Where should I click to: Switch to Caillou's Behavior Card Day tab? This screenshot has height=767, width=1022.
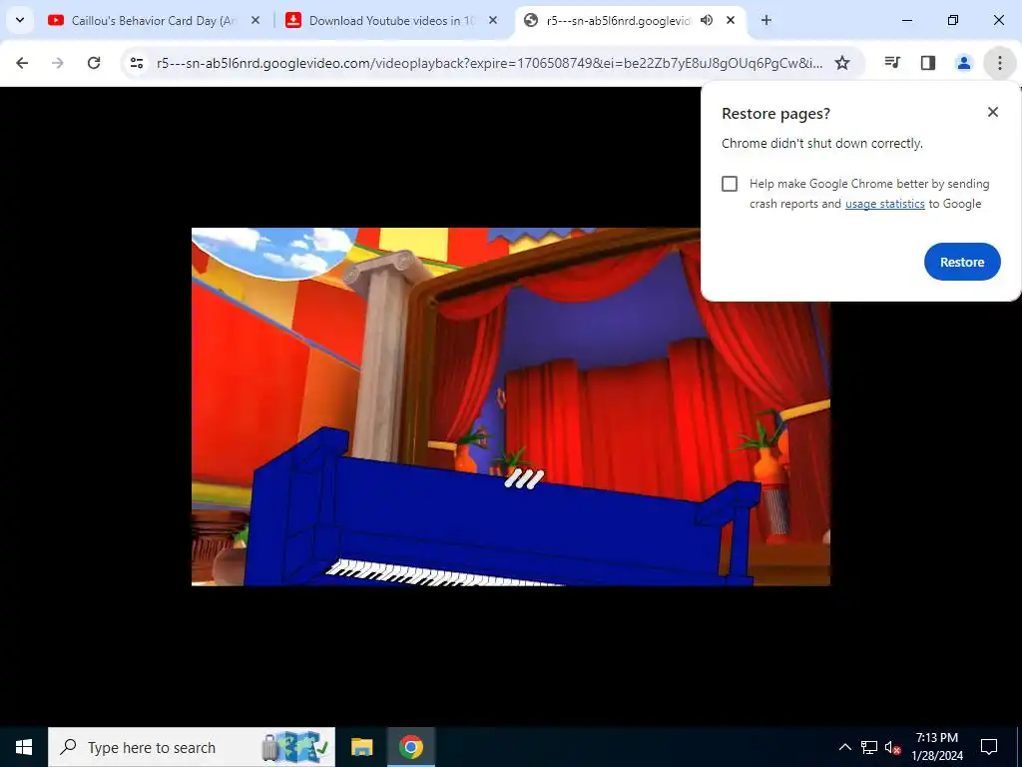pyautogui.click(x=154, y=20)
